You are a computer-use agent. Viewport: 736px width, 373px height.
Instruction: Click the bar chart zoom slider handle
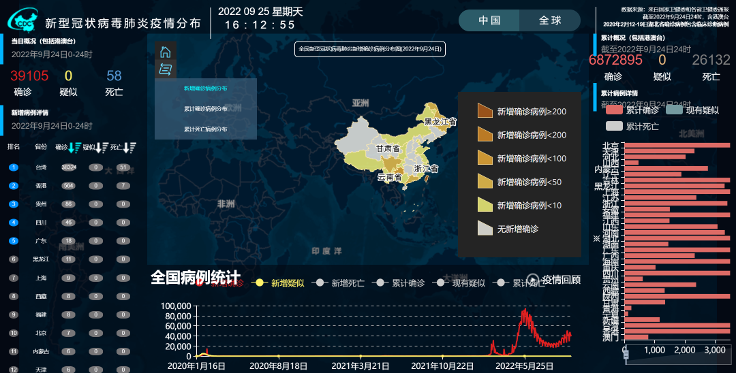626,354
